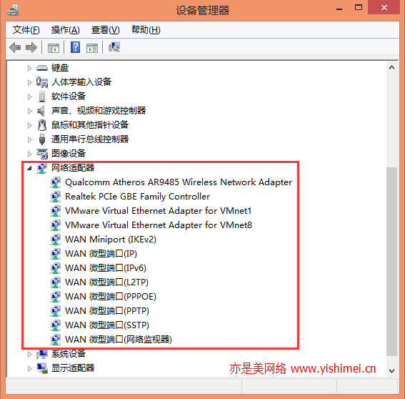This screenshot has height=399, width=405.
Task: Open the 文件(F) menu
Action: 26,30
